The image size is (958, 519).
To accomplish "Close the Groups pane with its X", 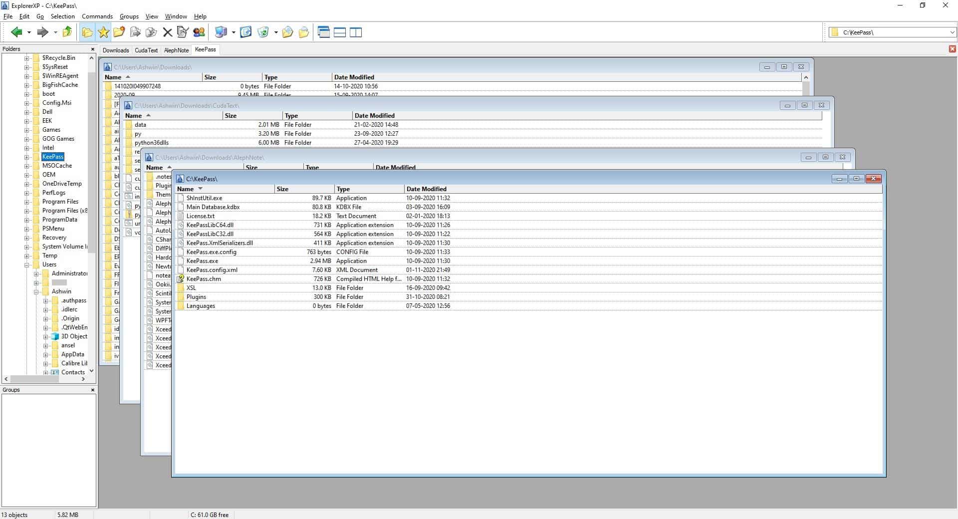I will pos(92,390).
